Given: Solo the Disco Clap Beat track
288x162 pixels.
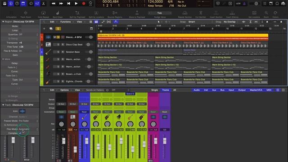Looking at the screenshot, I should tap(58, 45).
